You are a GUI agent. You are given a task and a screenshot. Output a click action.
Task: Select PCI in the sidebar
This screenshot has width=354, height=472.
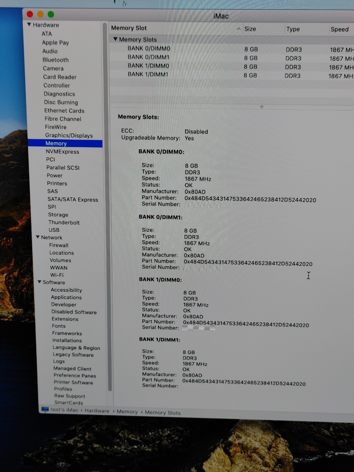[x=50, y=159]
